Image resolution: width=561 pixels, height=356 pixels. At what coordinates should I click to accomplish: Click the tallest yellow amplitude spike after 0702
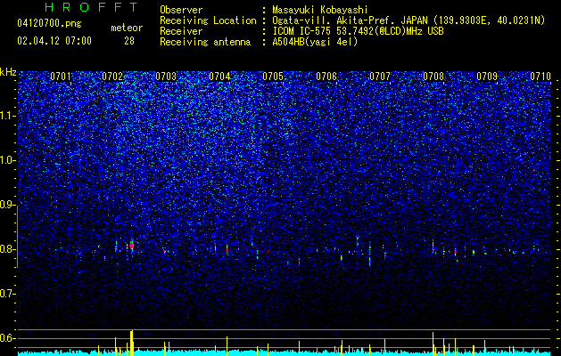pyautogui.click(x=132, y=344)
